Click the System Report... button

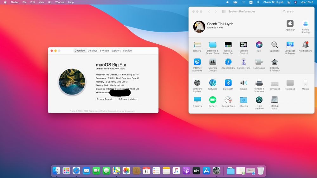point(105,99)
